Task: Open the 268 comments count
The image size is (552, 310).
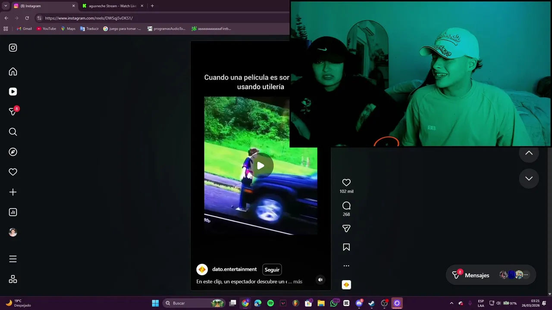Action: pyautogui.click(x=346, y=214)
